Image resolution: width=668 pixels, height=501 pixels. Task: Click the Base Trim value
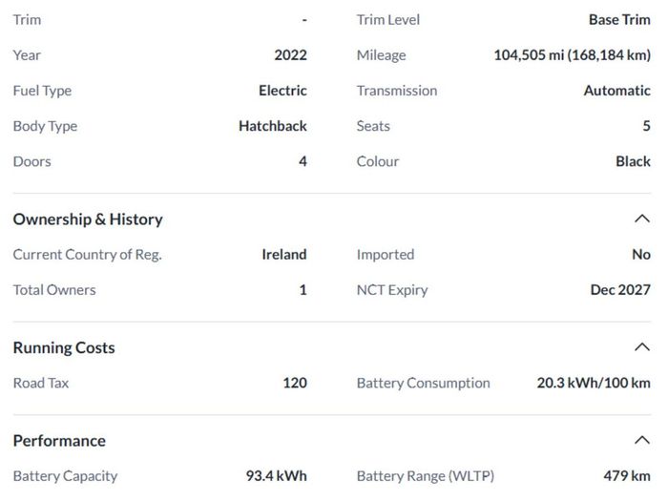tap(619, 20)
